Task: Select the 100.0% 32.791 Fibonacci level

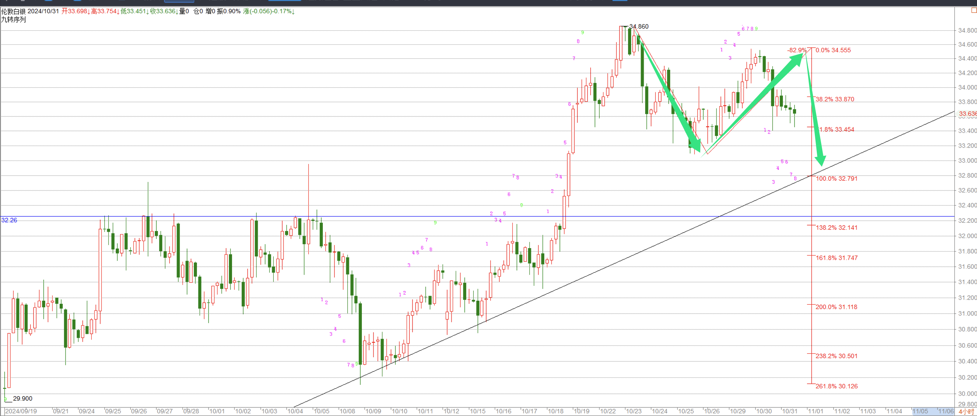Action: tap(836, 179)
